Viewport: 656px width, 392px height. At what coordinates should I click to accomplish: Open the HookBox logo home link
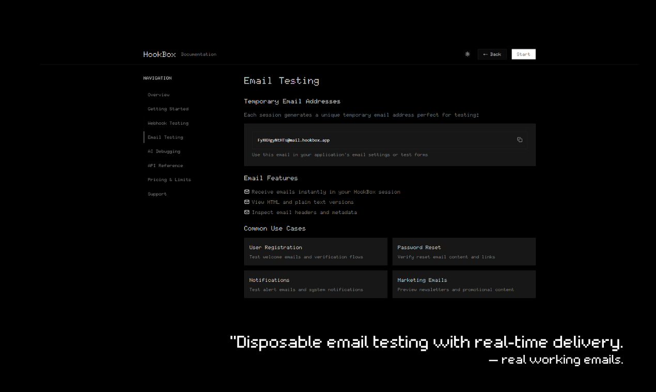(x=160, y=54)
